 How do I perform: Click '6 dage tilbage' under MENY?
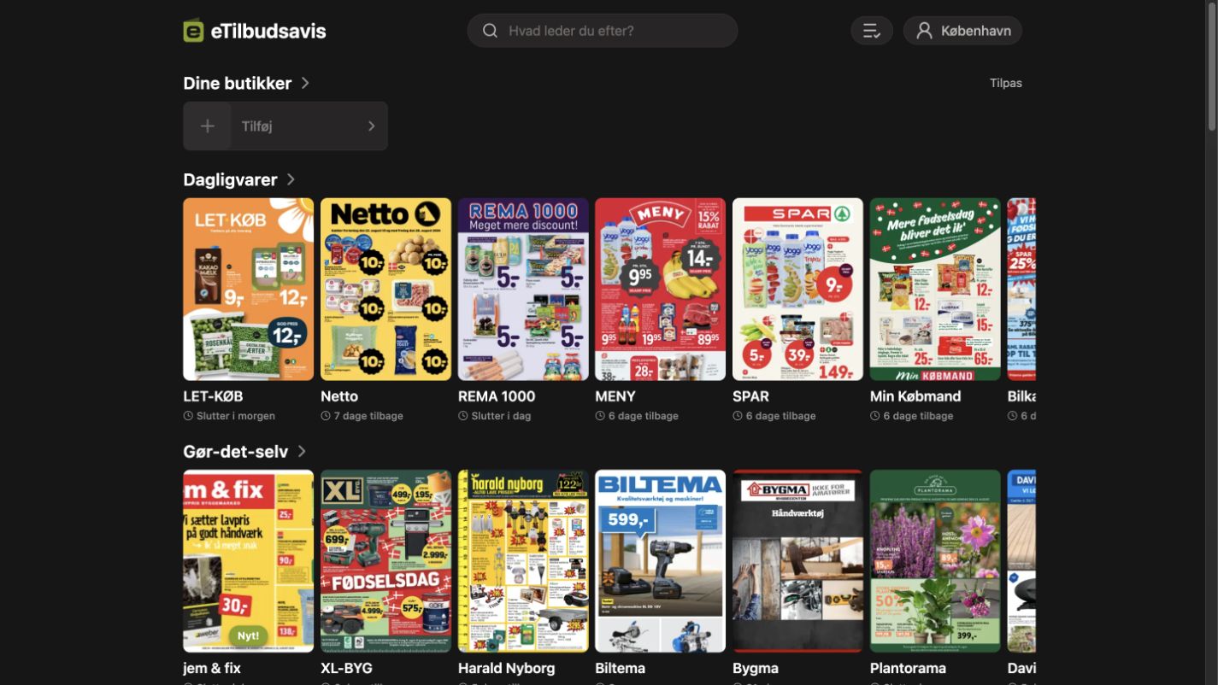tap(644, 416)
